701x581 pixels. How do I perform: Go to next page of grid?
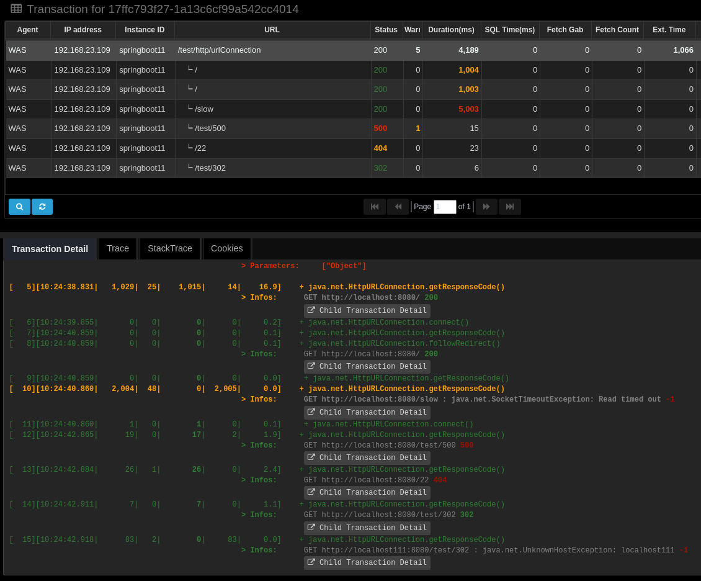[x=486, y=207]
